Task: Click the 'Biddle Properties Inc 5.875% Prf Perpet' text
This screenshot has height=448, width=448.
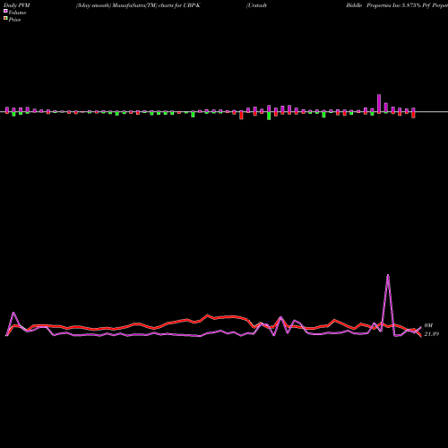Action: [397, 5]
